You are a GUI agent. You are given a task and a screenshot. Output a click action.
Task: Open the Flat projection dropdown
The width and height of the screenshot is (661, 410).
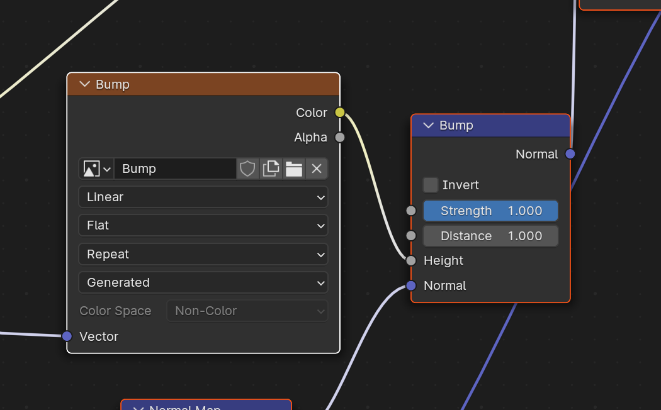pos(203,226)
